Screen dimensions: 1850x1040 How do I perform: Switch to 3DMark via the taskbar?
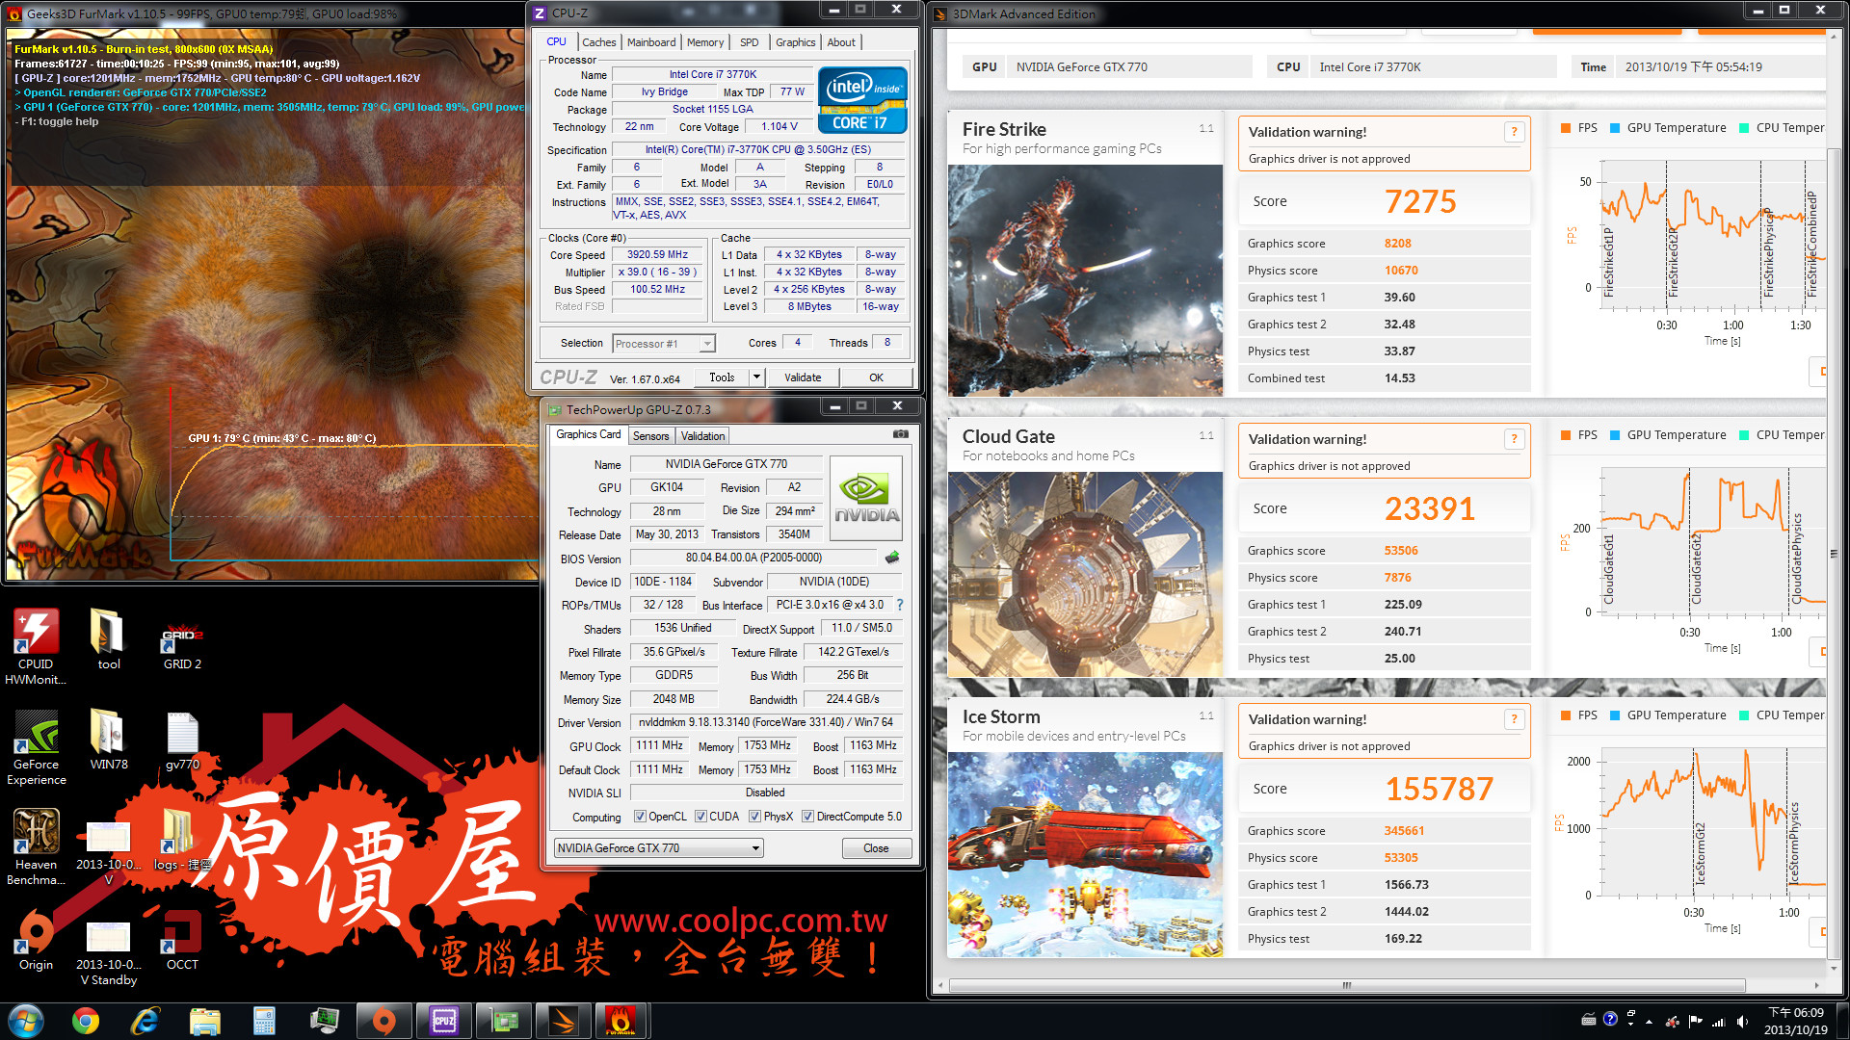pos(564,1021)
